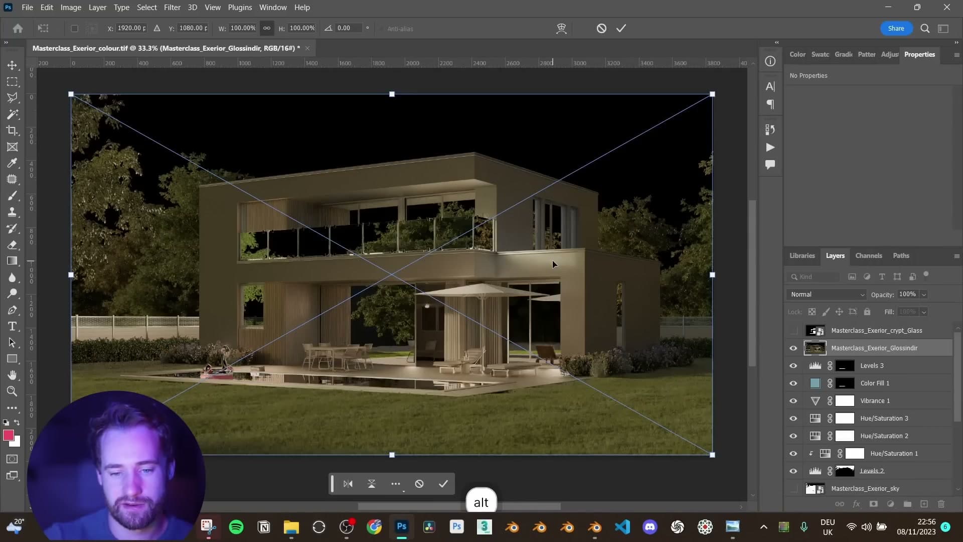The image size is (963, 542).
Task: Open the Photoshop search icon
Action: [x=925, y=29]
